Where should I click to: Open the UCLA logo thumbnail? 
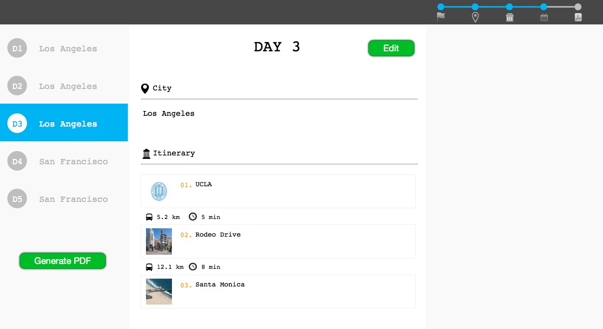(x=159, y=192)
